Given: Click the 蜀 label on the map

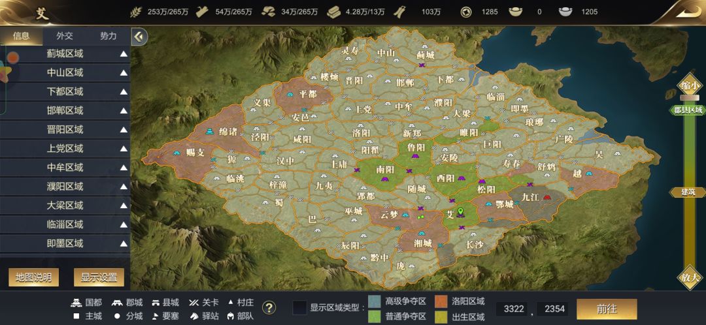Looking at the screenshot, I should coord(280,202).
